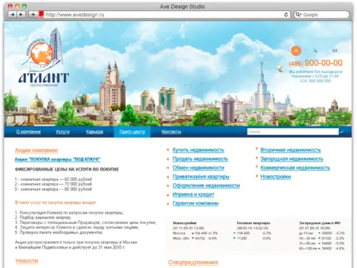Go back with the browser back arrow
This screenshot has width=357, height=268.
click(13, 15)
